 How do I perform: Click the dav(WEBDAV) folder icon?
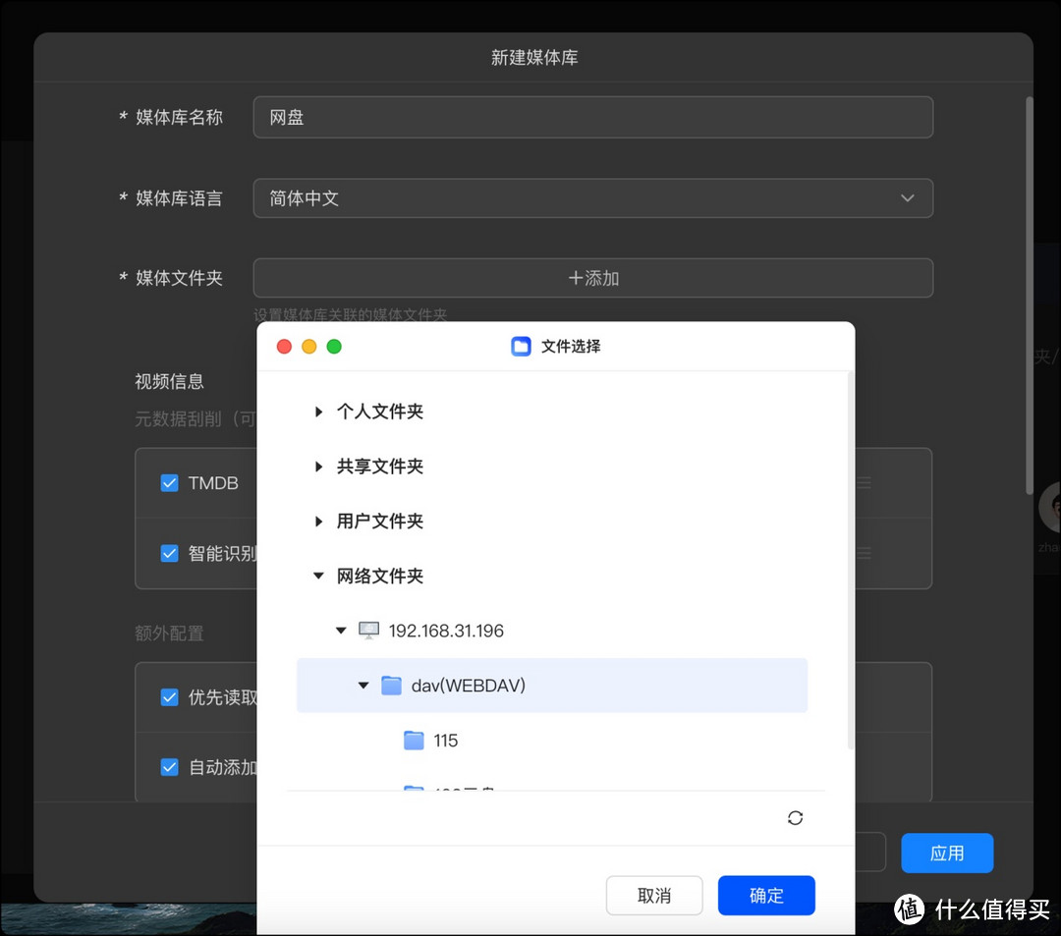393,685
